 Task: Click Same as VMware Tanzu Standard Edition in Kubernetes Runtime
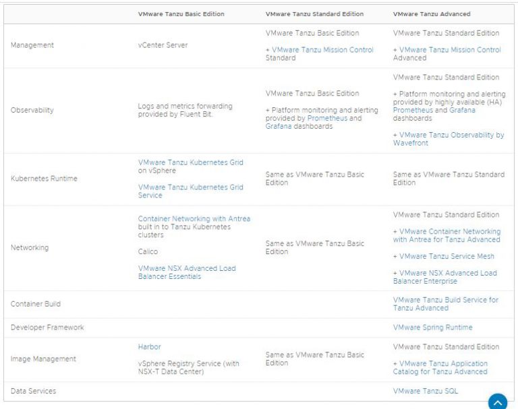449,179
